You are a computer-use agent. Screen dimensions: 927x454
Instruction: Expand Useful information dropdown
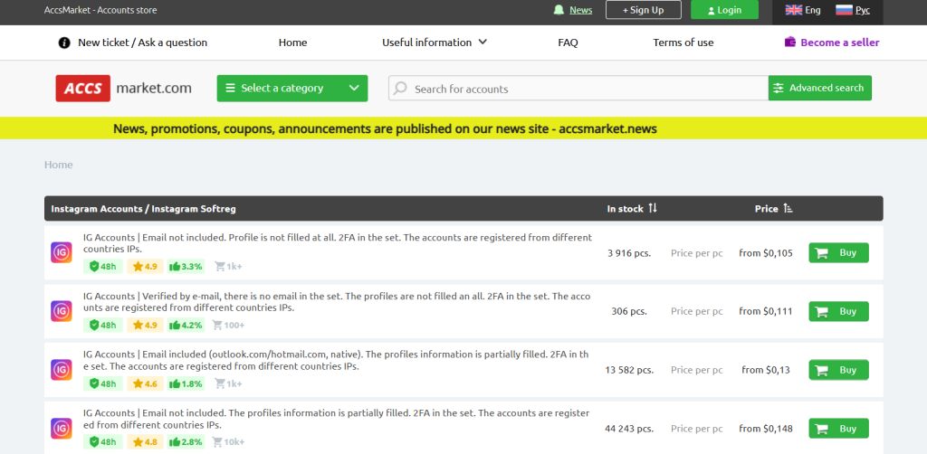tap(434, 43)
